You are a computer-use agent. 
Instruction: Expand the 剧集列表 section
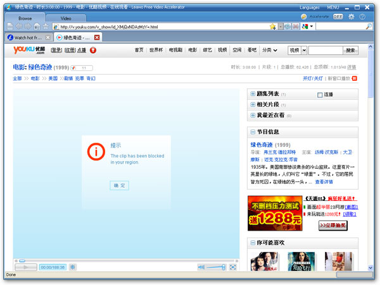point(253,94)
